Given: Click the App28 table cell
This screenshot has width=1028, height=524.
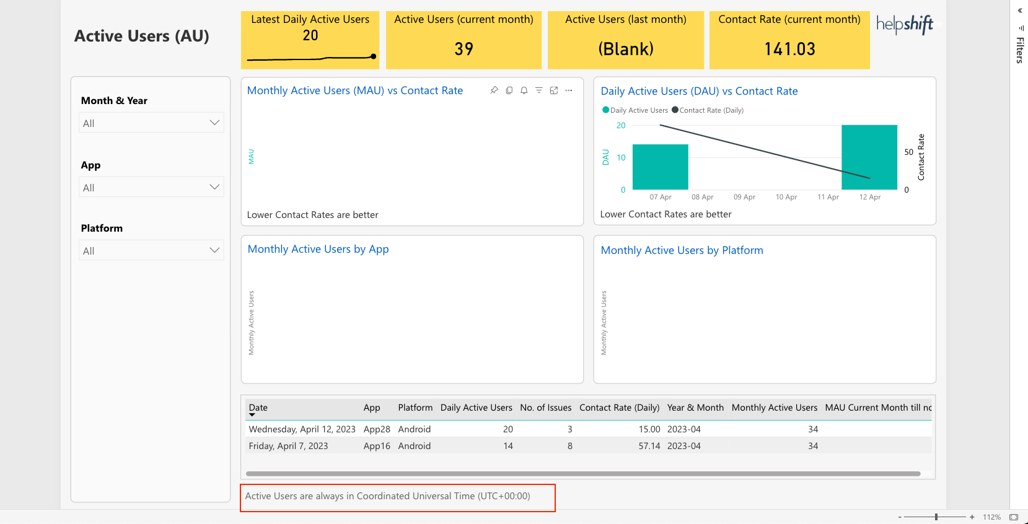Looking at the screenshot, I should coord(377,429).
